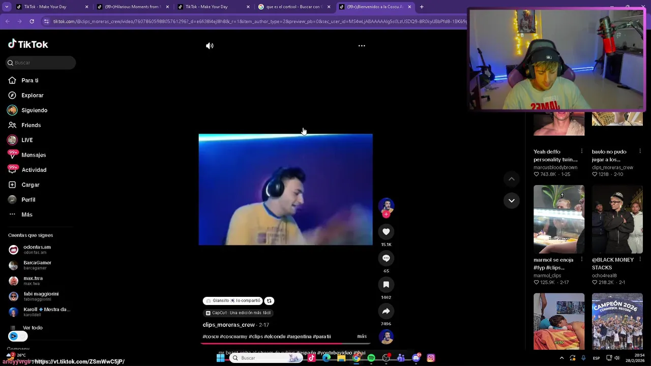Go to the next video with down chevron

pyautogui.click(x=512, y=200)
